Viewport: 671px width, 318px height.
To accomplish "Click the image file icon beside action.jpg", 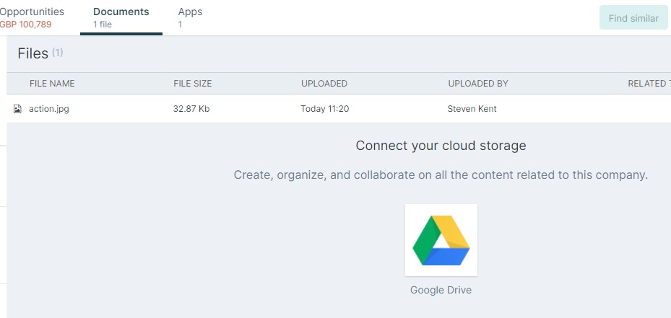I will click(17, 109).
